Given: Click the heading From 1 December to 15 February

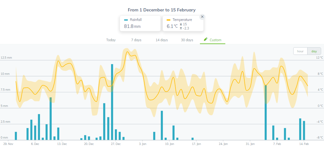Looking at the screenshot, I should click(162, 10).
